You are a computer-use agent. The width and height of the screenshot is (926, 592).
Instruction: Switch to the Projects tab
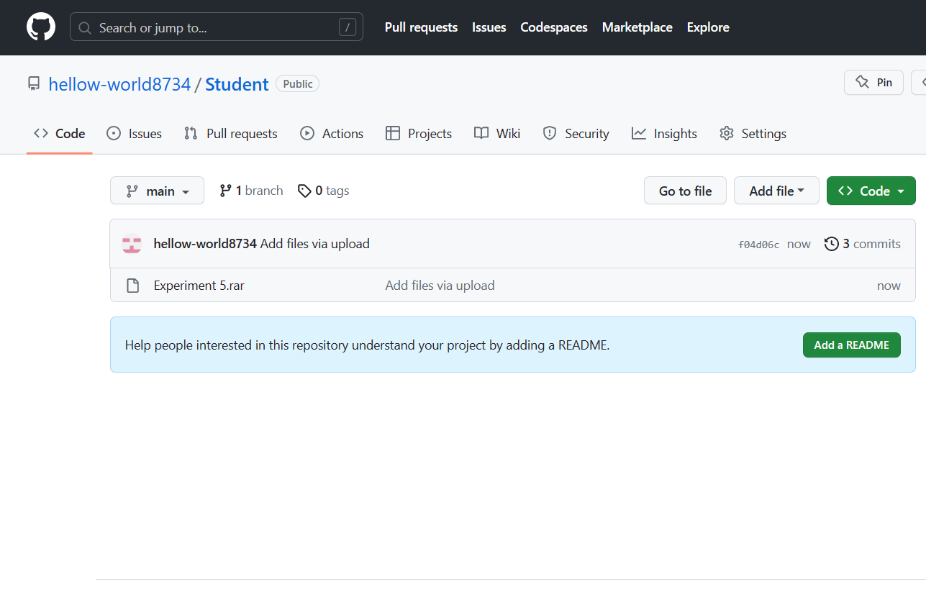[419, 134]
